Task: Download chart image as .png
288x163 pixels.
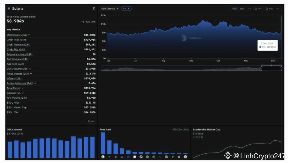Action: (x=269, y=9)
